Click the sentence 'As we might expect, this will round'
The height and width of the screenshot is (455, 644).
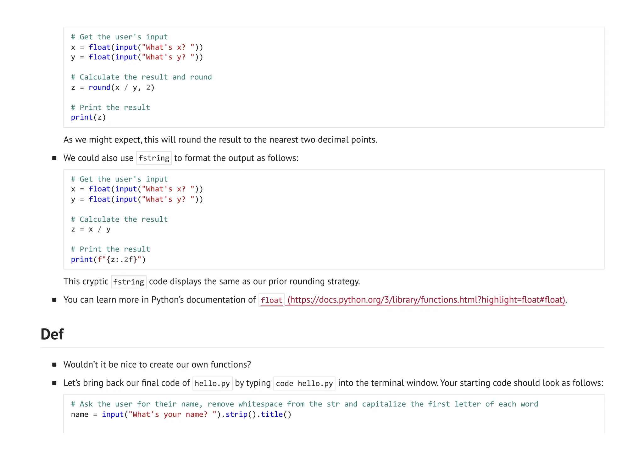220,140
